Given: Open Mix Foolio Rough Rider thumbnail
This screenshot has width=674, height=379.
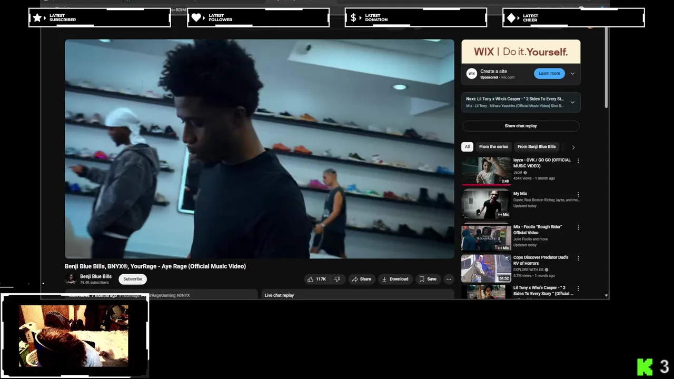Looking at the screenshot, I should [486, 237].
